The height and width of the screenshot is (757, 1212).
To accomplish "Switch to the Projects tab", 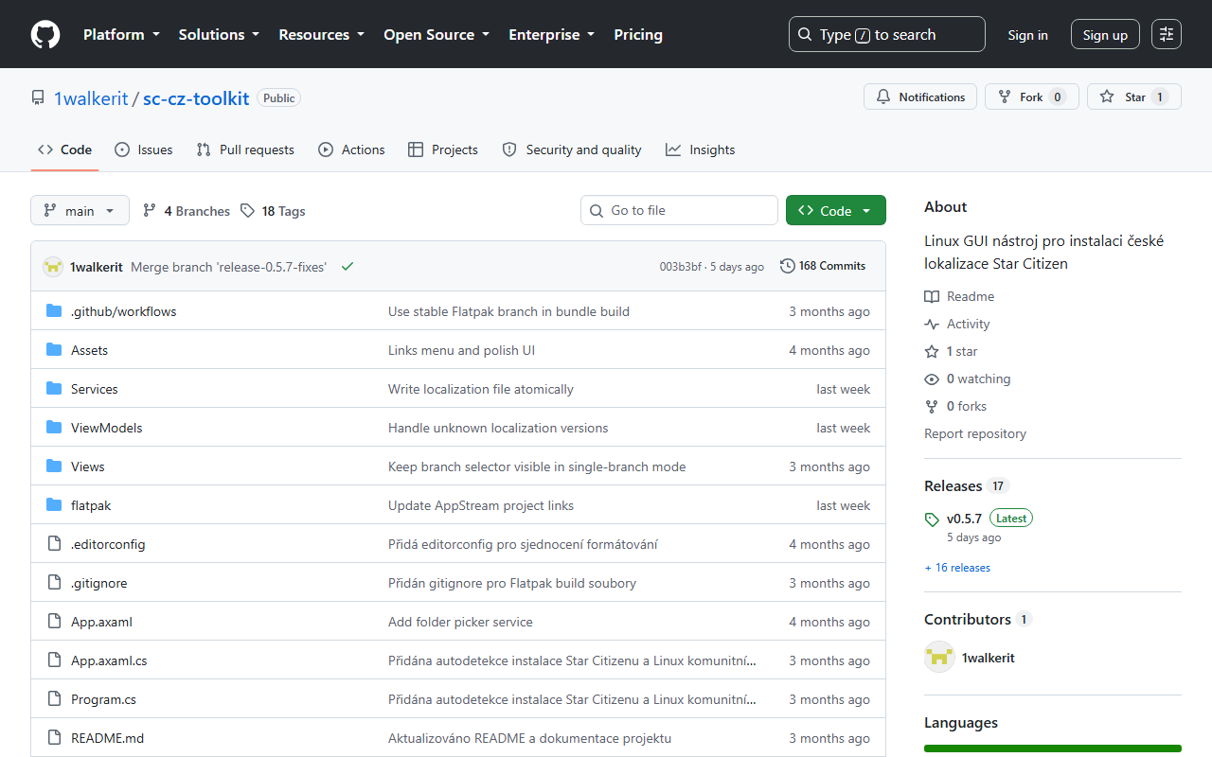I will tap(443, 150).
